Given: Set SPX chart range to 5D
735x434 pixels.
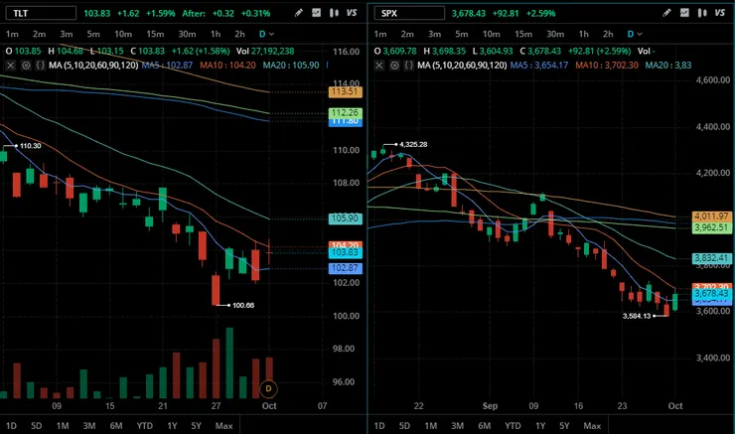Looking at the screenshot, I should [x=404, y=426].
